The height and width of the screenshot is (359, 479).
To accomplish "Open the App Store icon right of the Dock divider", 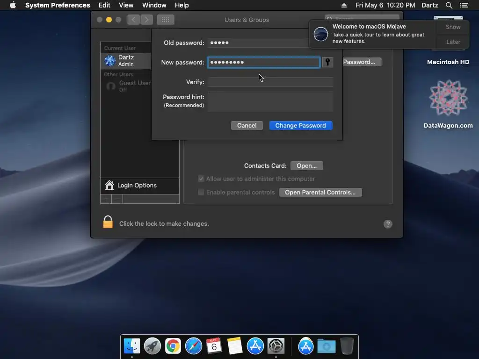I will pyautogui.click(x=306, y=346).
